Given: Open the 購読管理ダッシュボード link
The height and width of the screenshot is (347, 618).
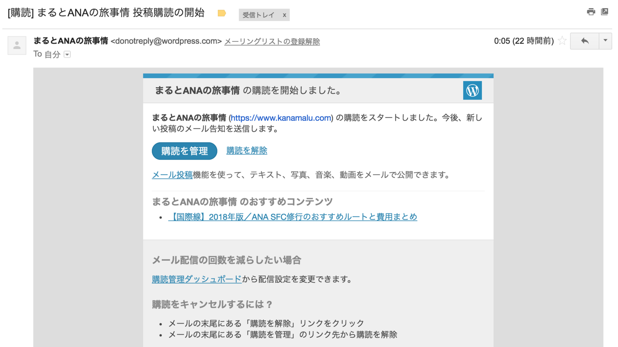Looking at the screenshot, I should point(197,279).
